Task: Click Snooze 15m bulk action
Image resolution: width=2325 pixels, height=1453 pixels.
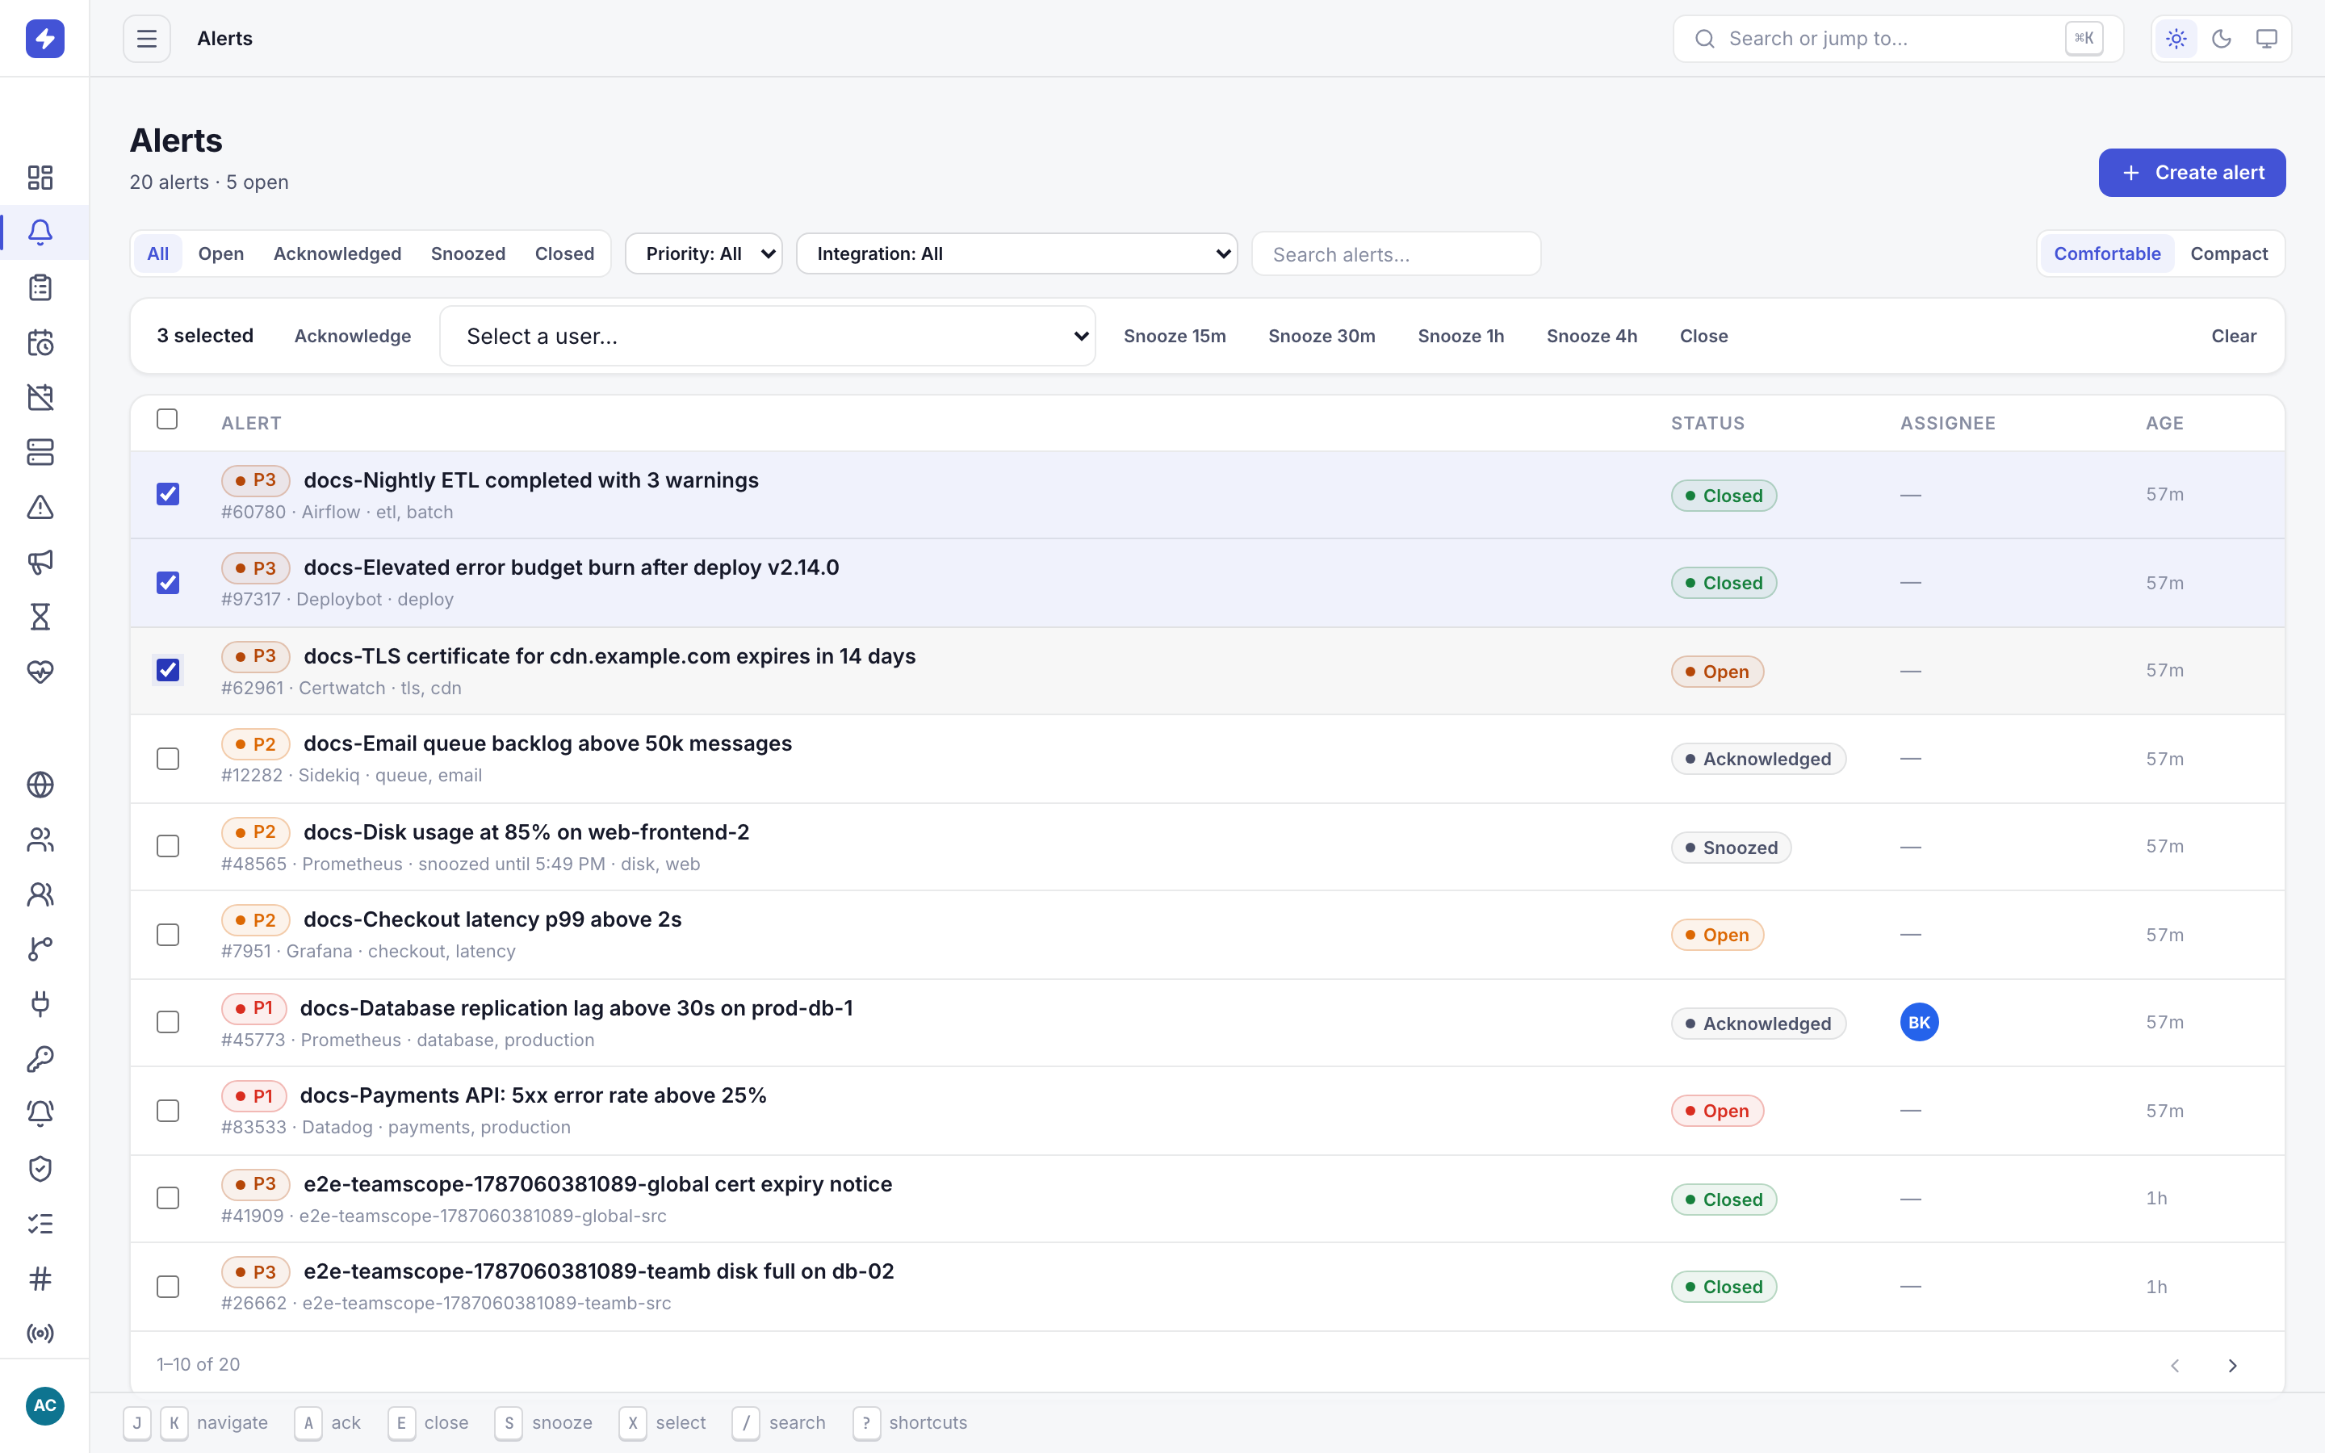Action: point(1174,335)
